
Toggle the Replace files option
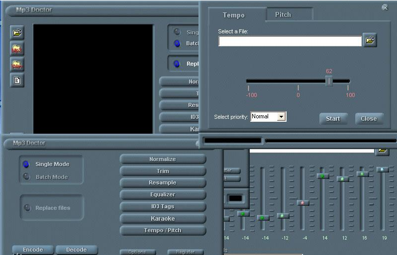(27, 208)
